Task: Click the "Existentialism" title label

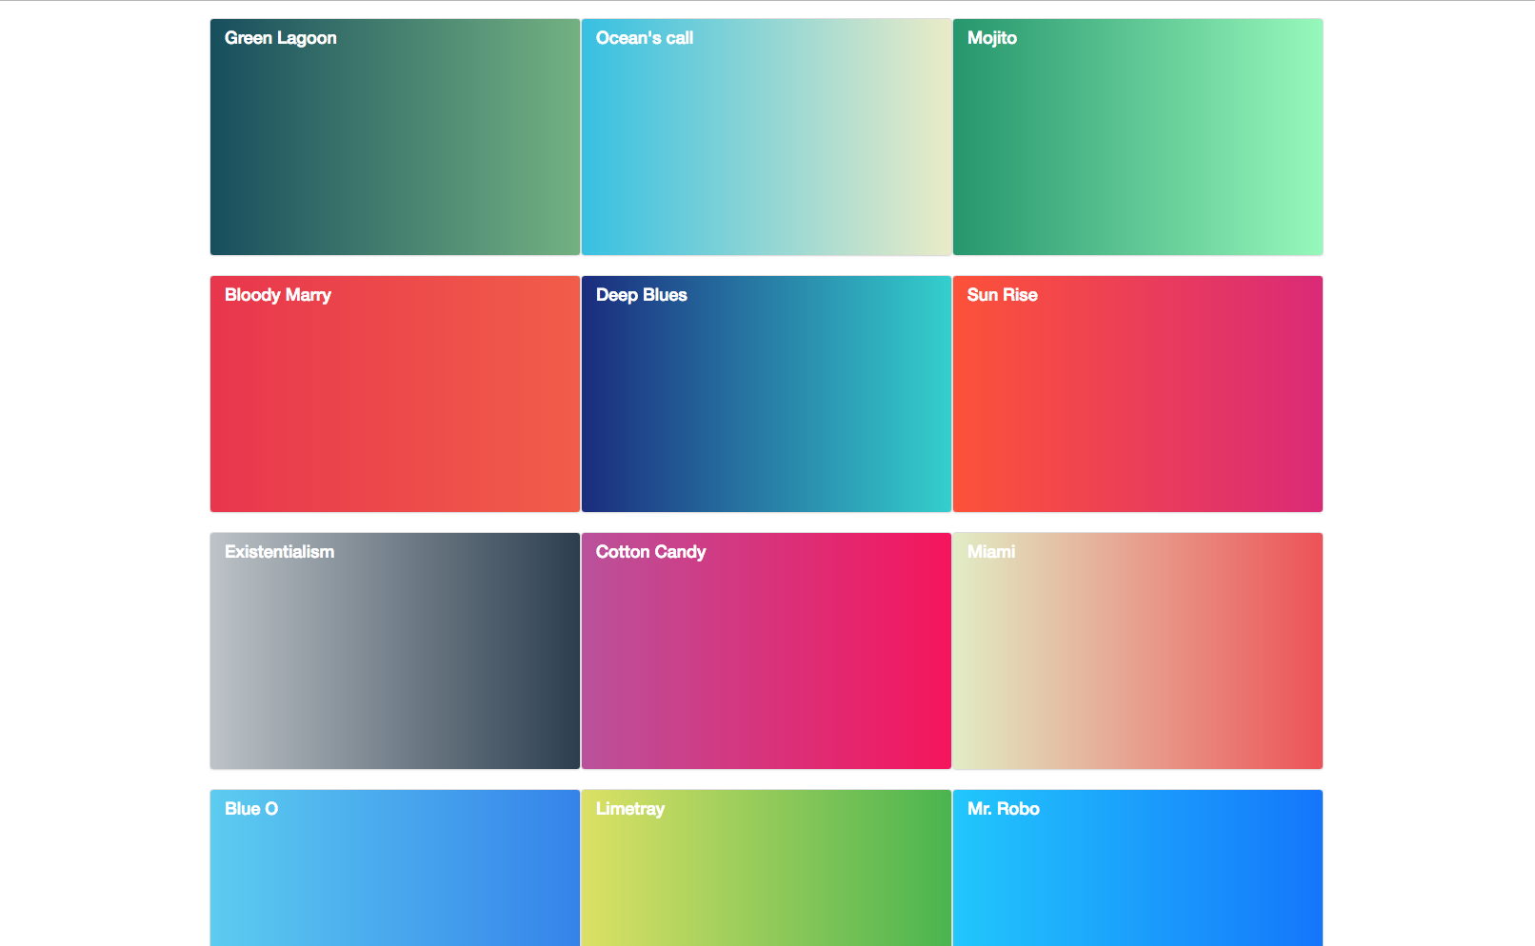Action: 280,552
